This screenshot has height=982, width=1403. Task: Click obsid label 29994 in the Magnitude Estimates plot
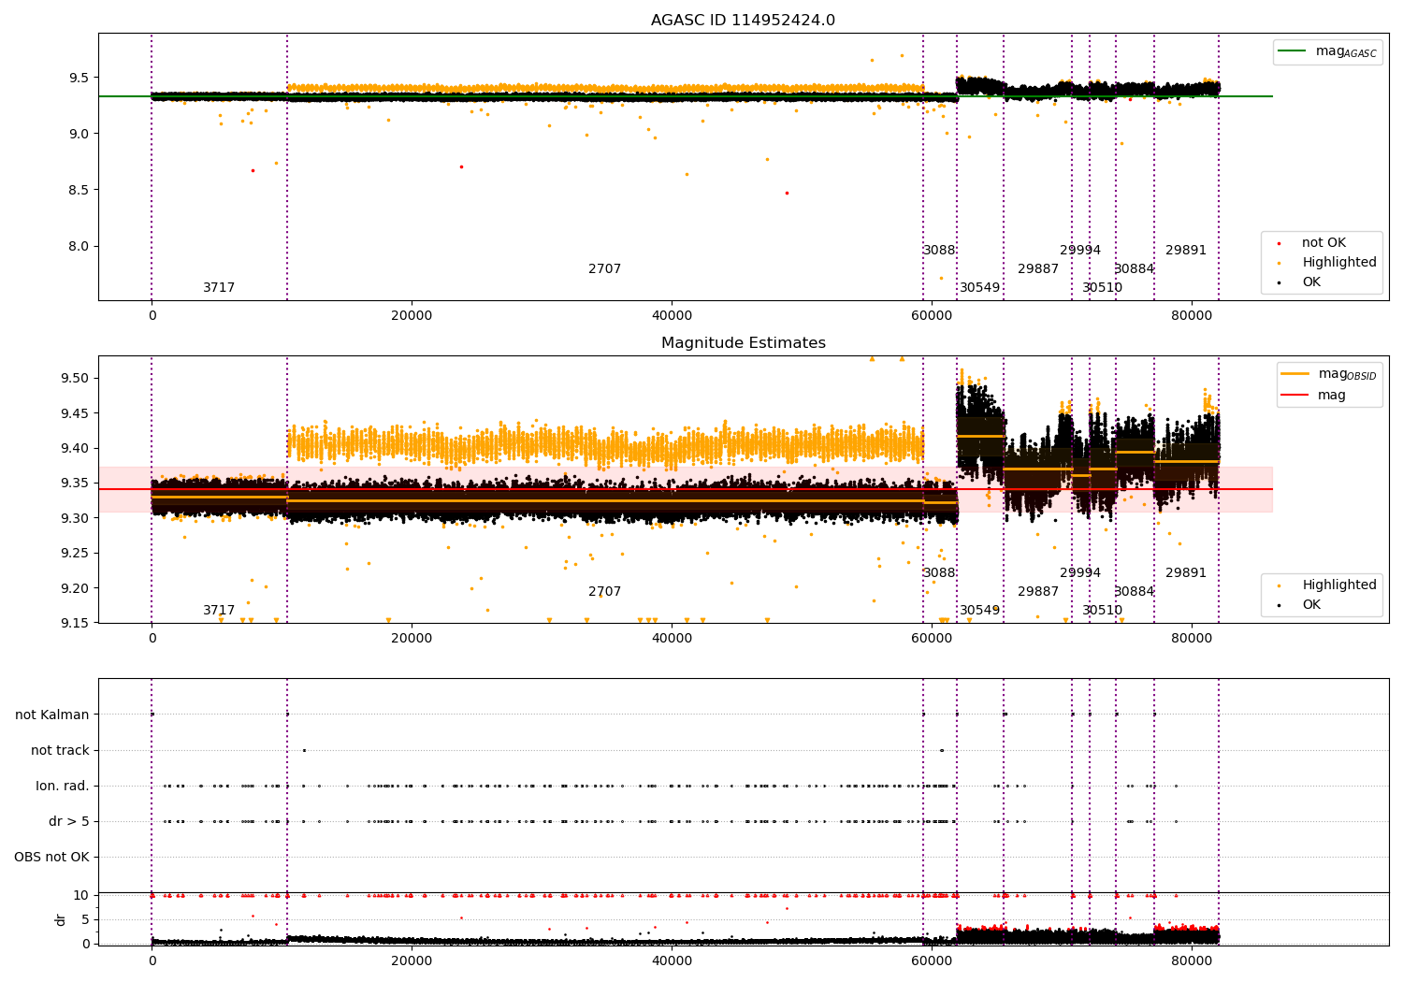pyautogui.click(x=1080, y=573)
